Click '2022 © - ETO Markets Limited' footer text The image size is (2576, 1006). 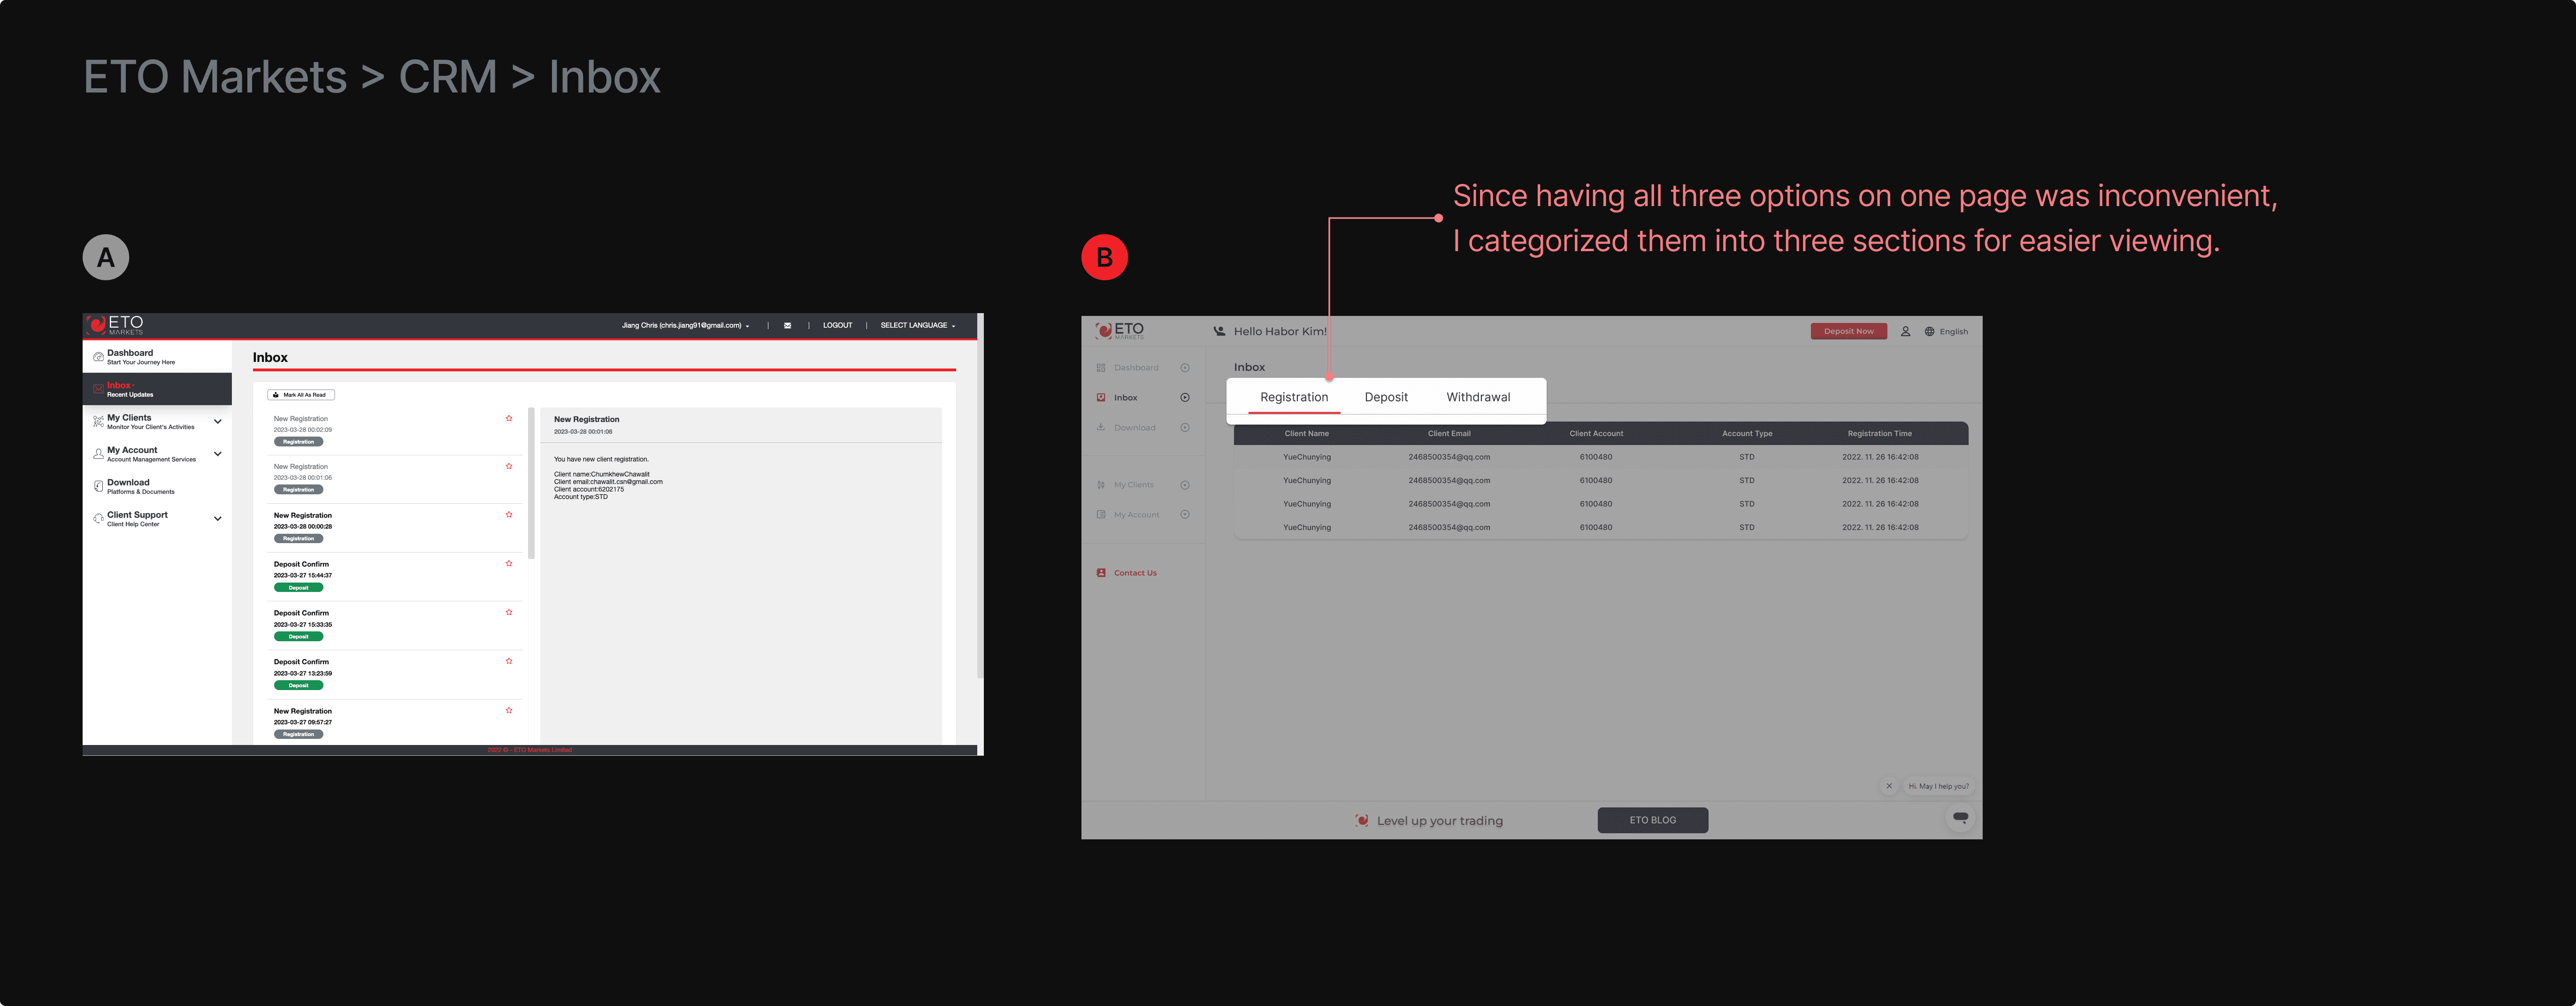click(530, 750)
